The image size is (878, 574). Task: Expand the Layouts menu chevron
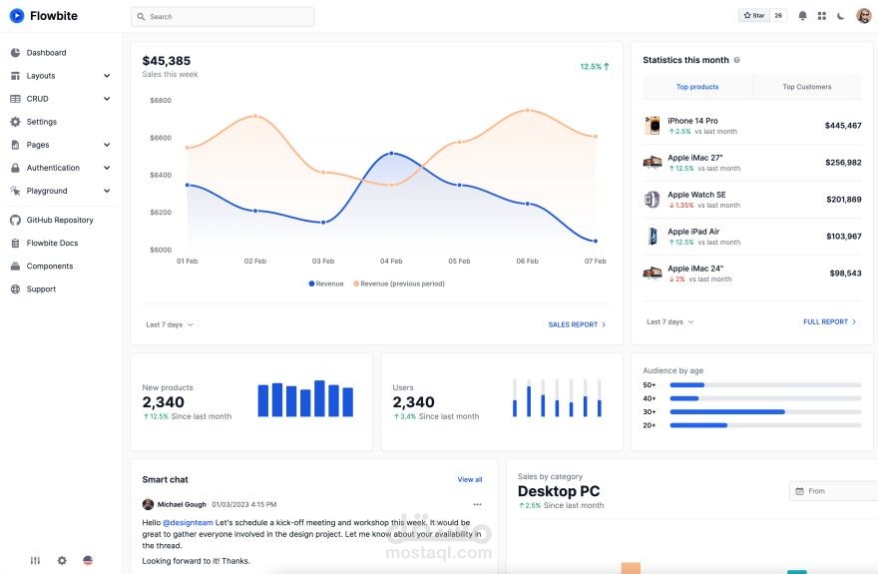pos(107,76)
